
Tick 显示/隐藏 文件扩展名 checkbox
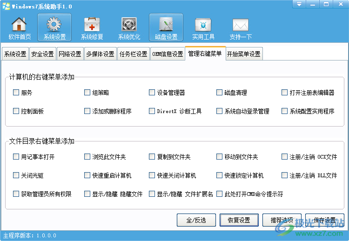pyautogui.click(x=152, y=194)
